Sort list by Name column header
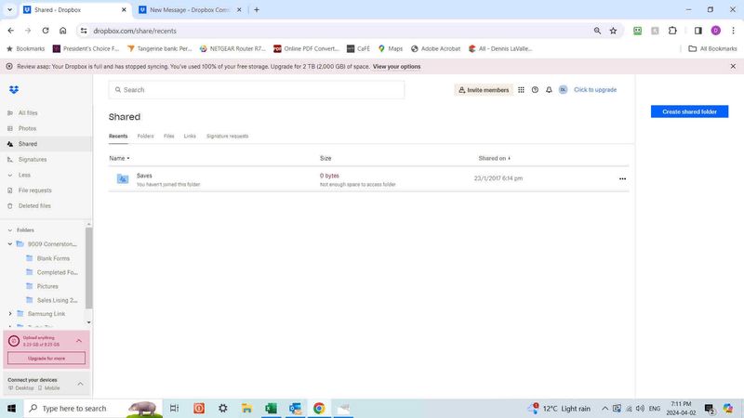 (117, 159)
